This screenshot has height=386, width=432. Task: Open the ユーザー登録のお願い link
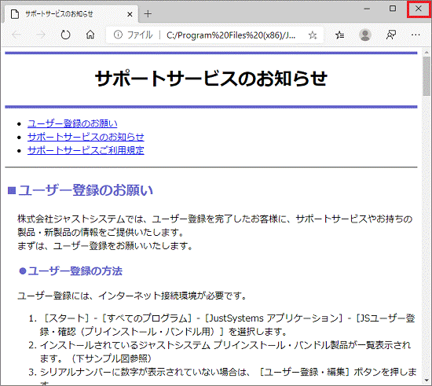[72, 123]
